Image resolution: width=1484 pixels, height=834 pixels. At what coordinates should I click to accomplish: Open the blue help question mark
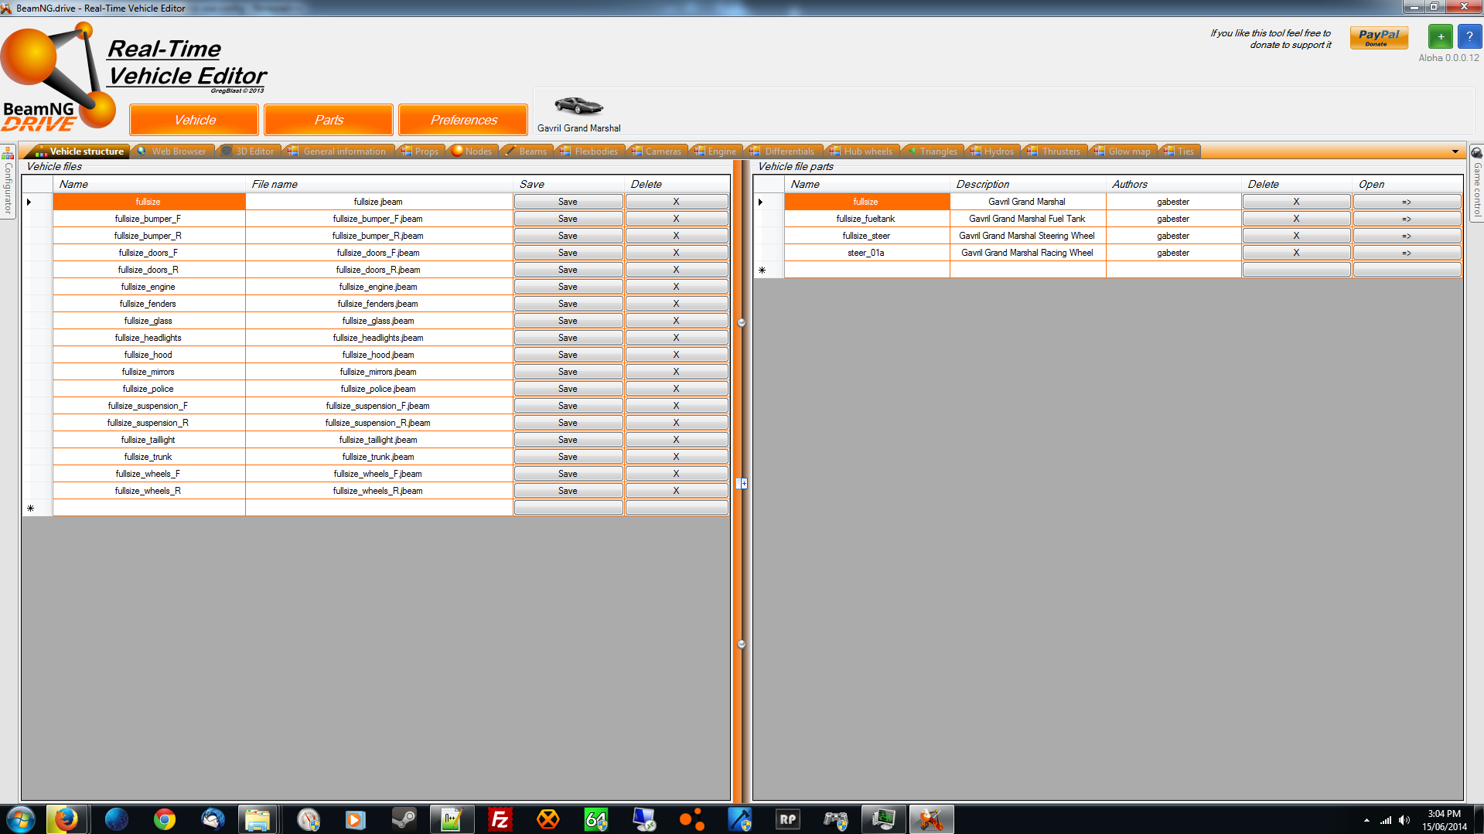(1469, 36)
